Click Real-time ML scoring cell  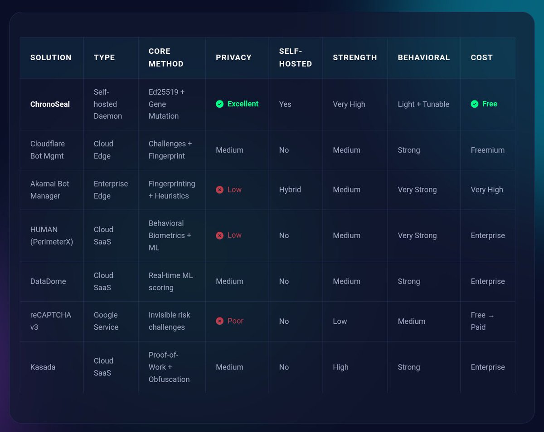tap(171, 281)
